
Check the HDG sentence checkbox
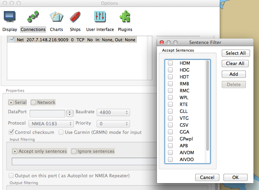coord(170,70)
